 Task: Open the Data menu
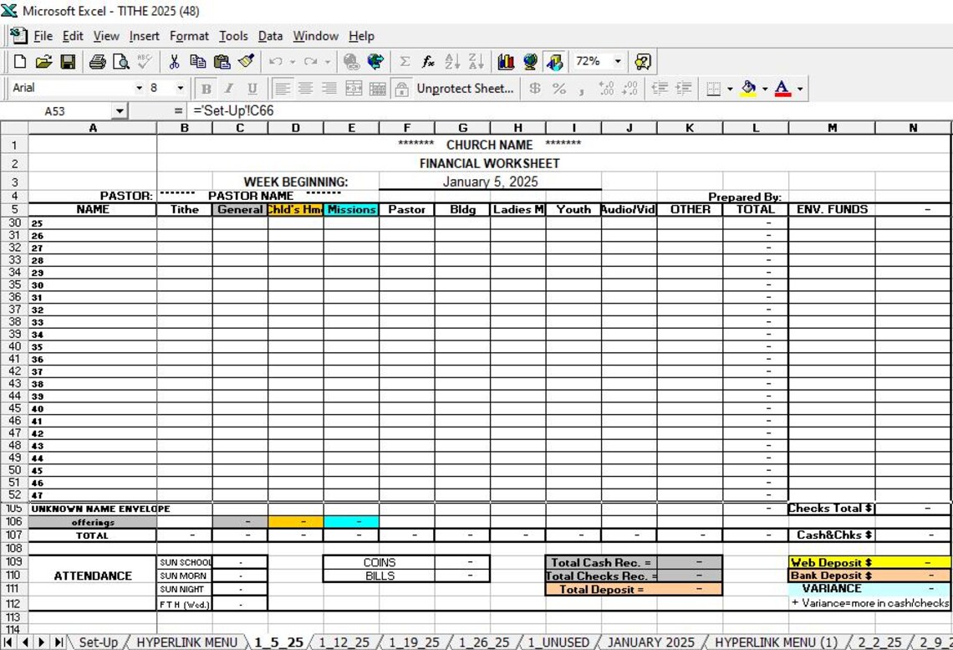pos(269,36)
